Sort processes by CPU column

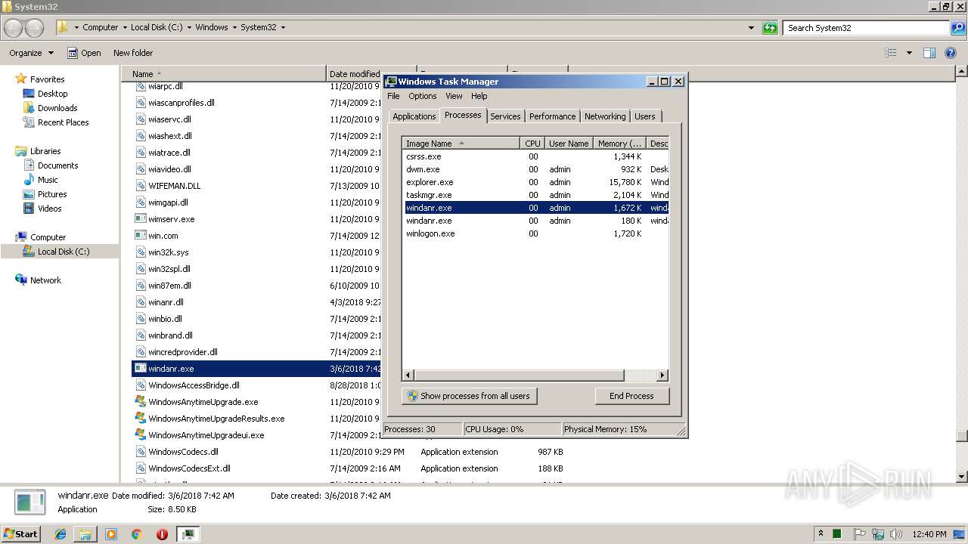(x=532, y=144)
